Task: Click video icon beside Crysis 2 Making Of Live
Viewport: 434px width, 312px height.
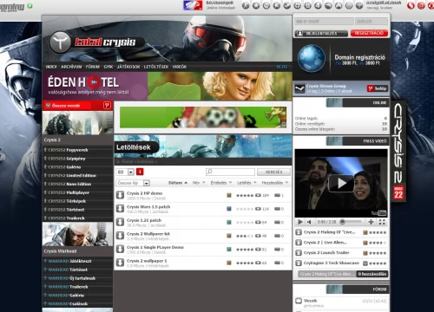Action: (299, 232)
